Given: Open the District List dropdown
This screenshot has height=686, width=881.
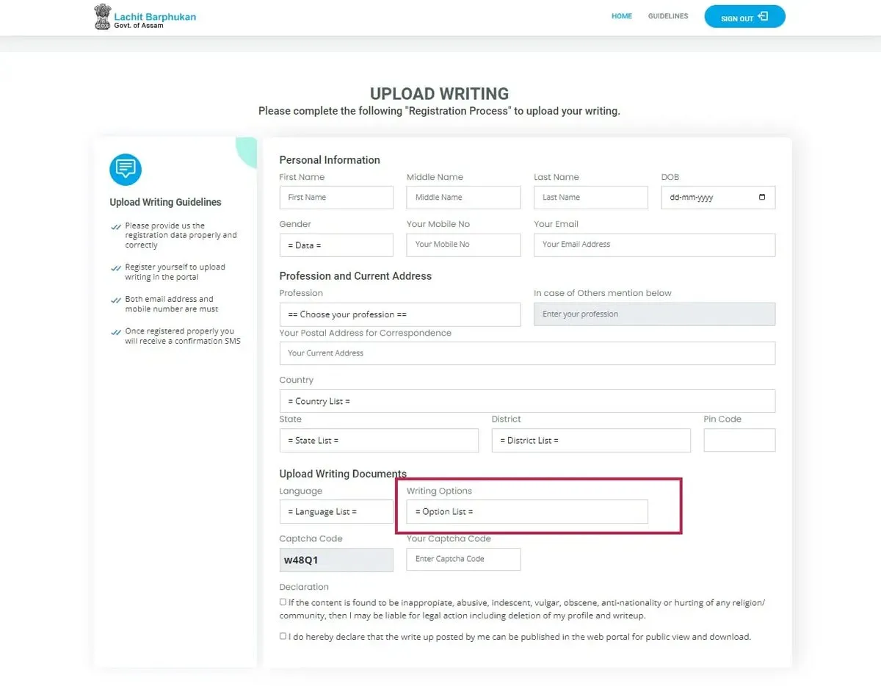Looking at the screenshot, I should (591, 441).
